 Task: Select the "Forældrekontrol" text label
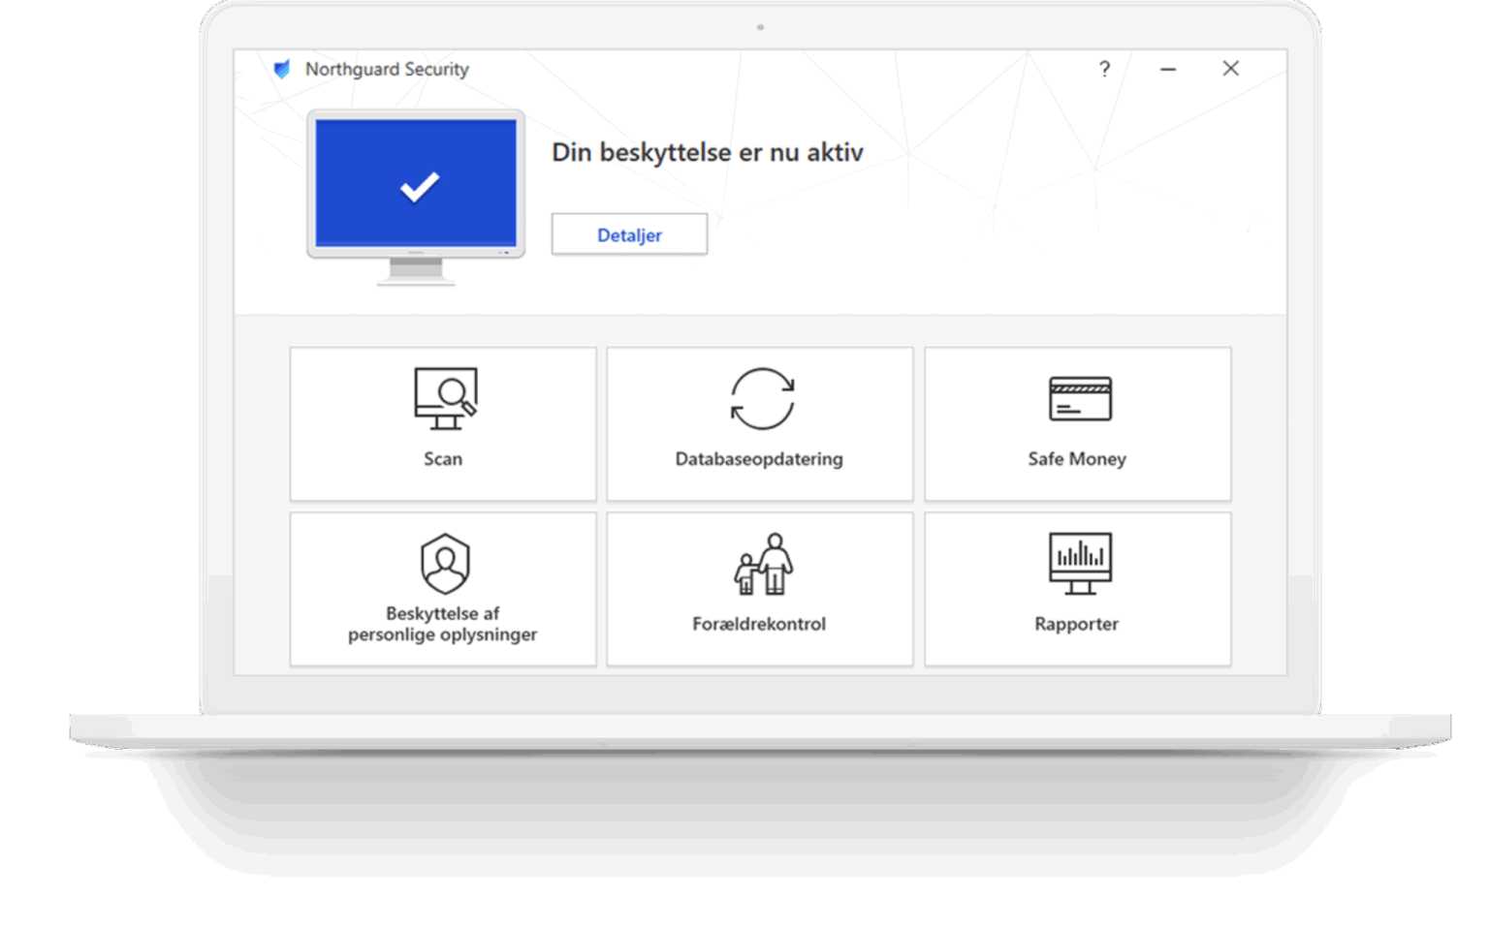[759, 624]
